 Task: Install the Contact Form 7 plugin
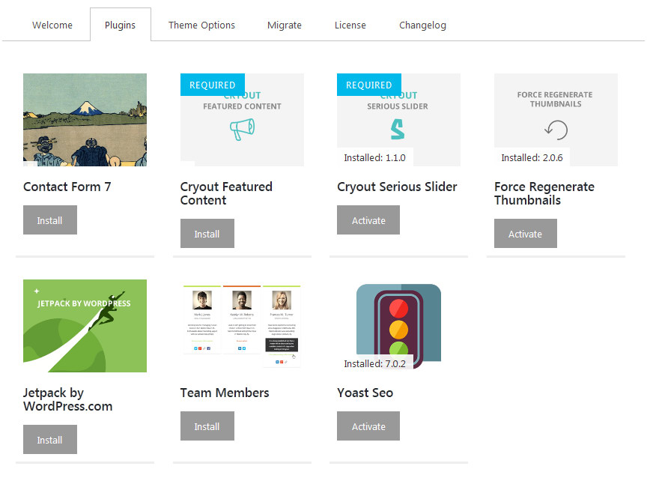coord(50,220)
